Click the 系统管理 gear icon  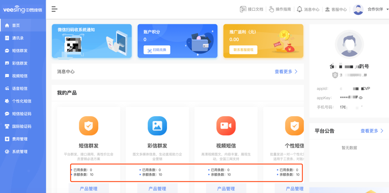pos(7,152)
